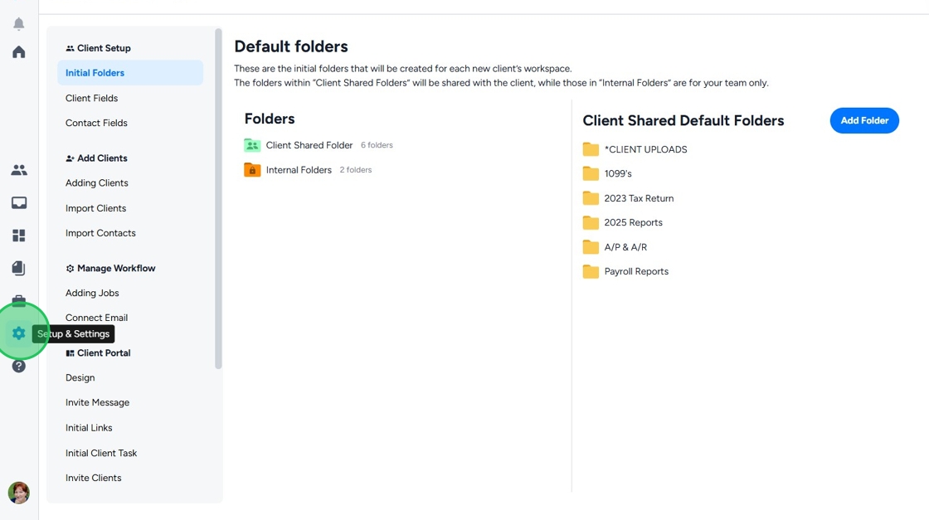Go to the Home icon in sidebar
Screen dimensions: 929x520
[18, 52]
